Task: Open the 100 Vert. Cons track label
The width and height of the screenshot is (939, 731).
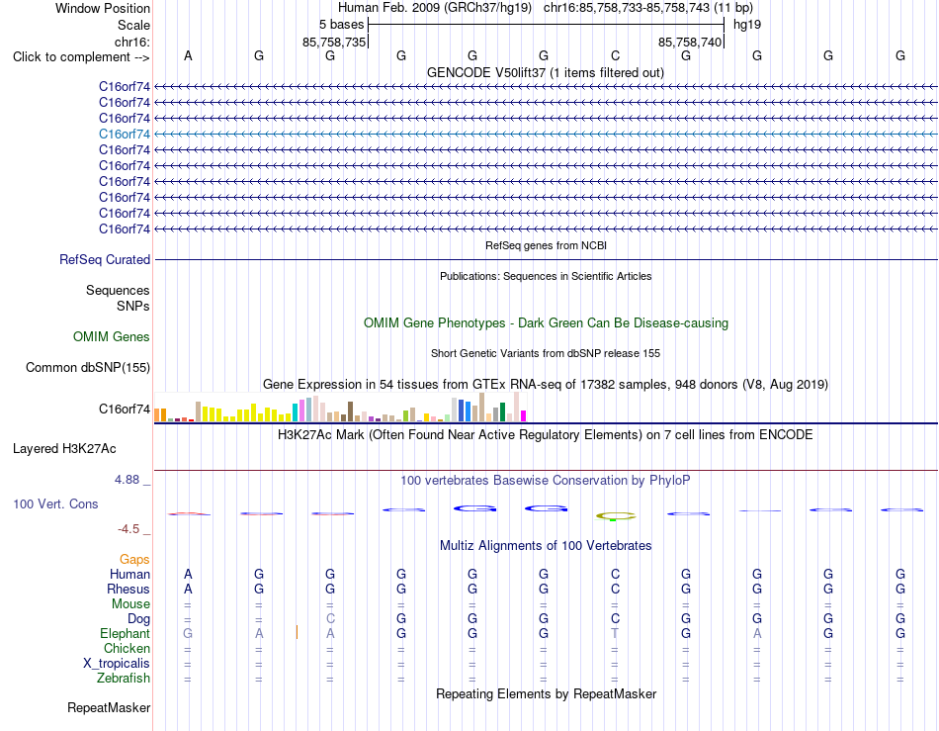Action: pos(55,504)
